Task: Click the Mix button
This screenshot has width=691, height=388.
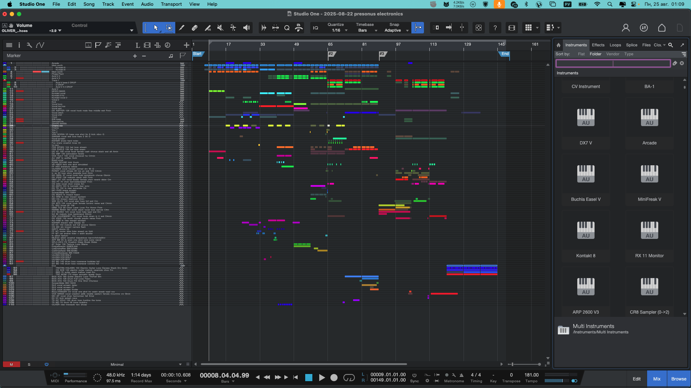Action: point(656,379)
